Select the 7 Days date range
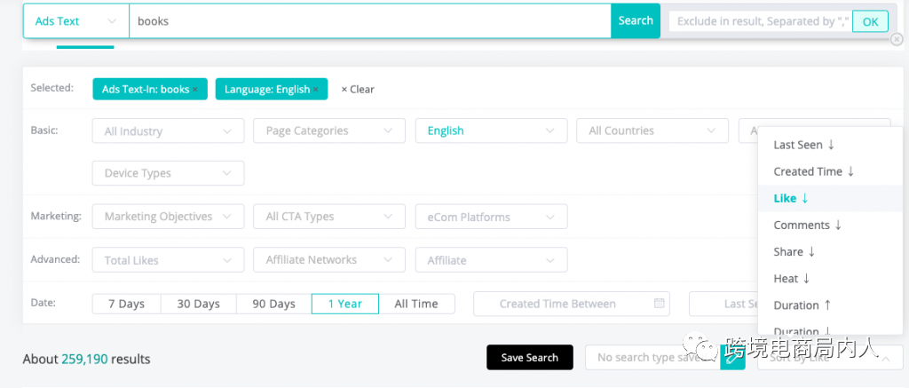The image size is (909, 388). click(126, 304)
